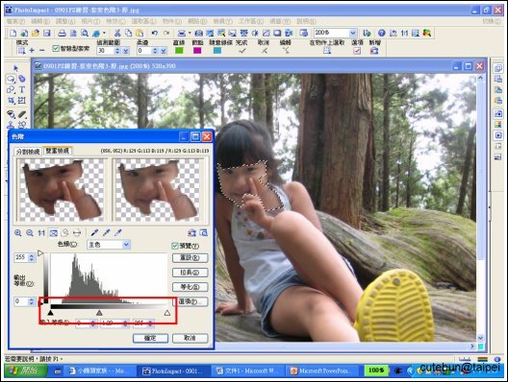Image resolution: width=508 pixels, height=382 pixels.
Task: Open the 特效 menu
Action: (115, 22)
